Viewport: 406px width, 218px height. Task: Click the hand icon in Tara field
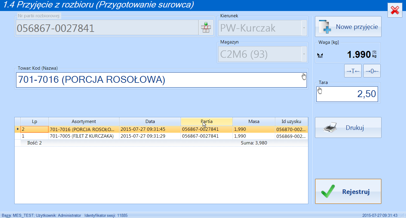click(x=320, y=91)
